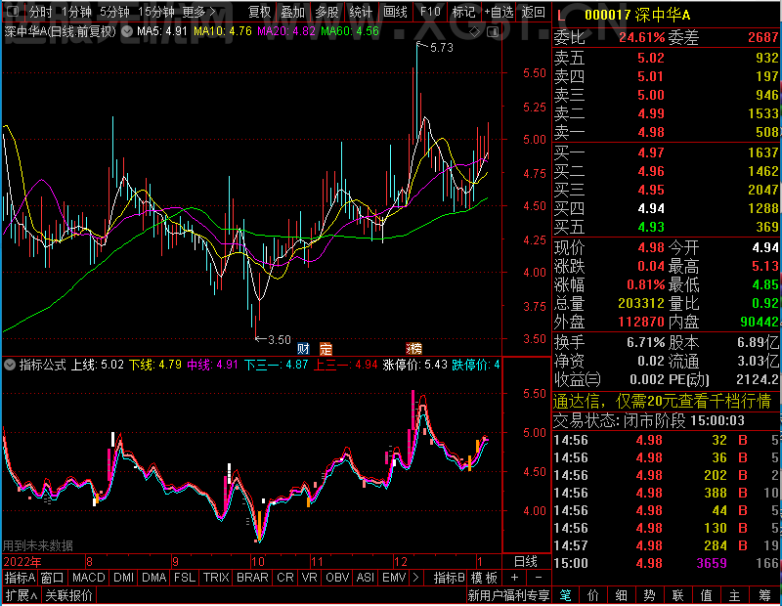The width and height of the screenshot is (782, 606).
Task: Open 关联报价 related quotes
Action: tap(68, 595)
